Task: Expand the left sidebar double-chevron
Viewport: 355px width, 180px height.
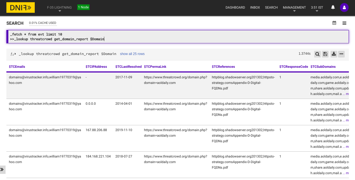Action: (x=2, y=169)
